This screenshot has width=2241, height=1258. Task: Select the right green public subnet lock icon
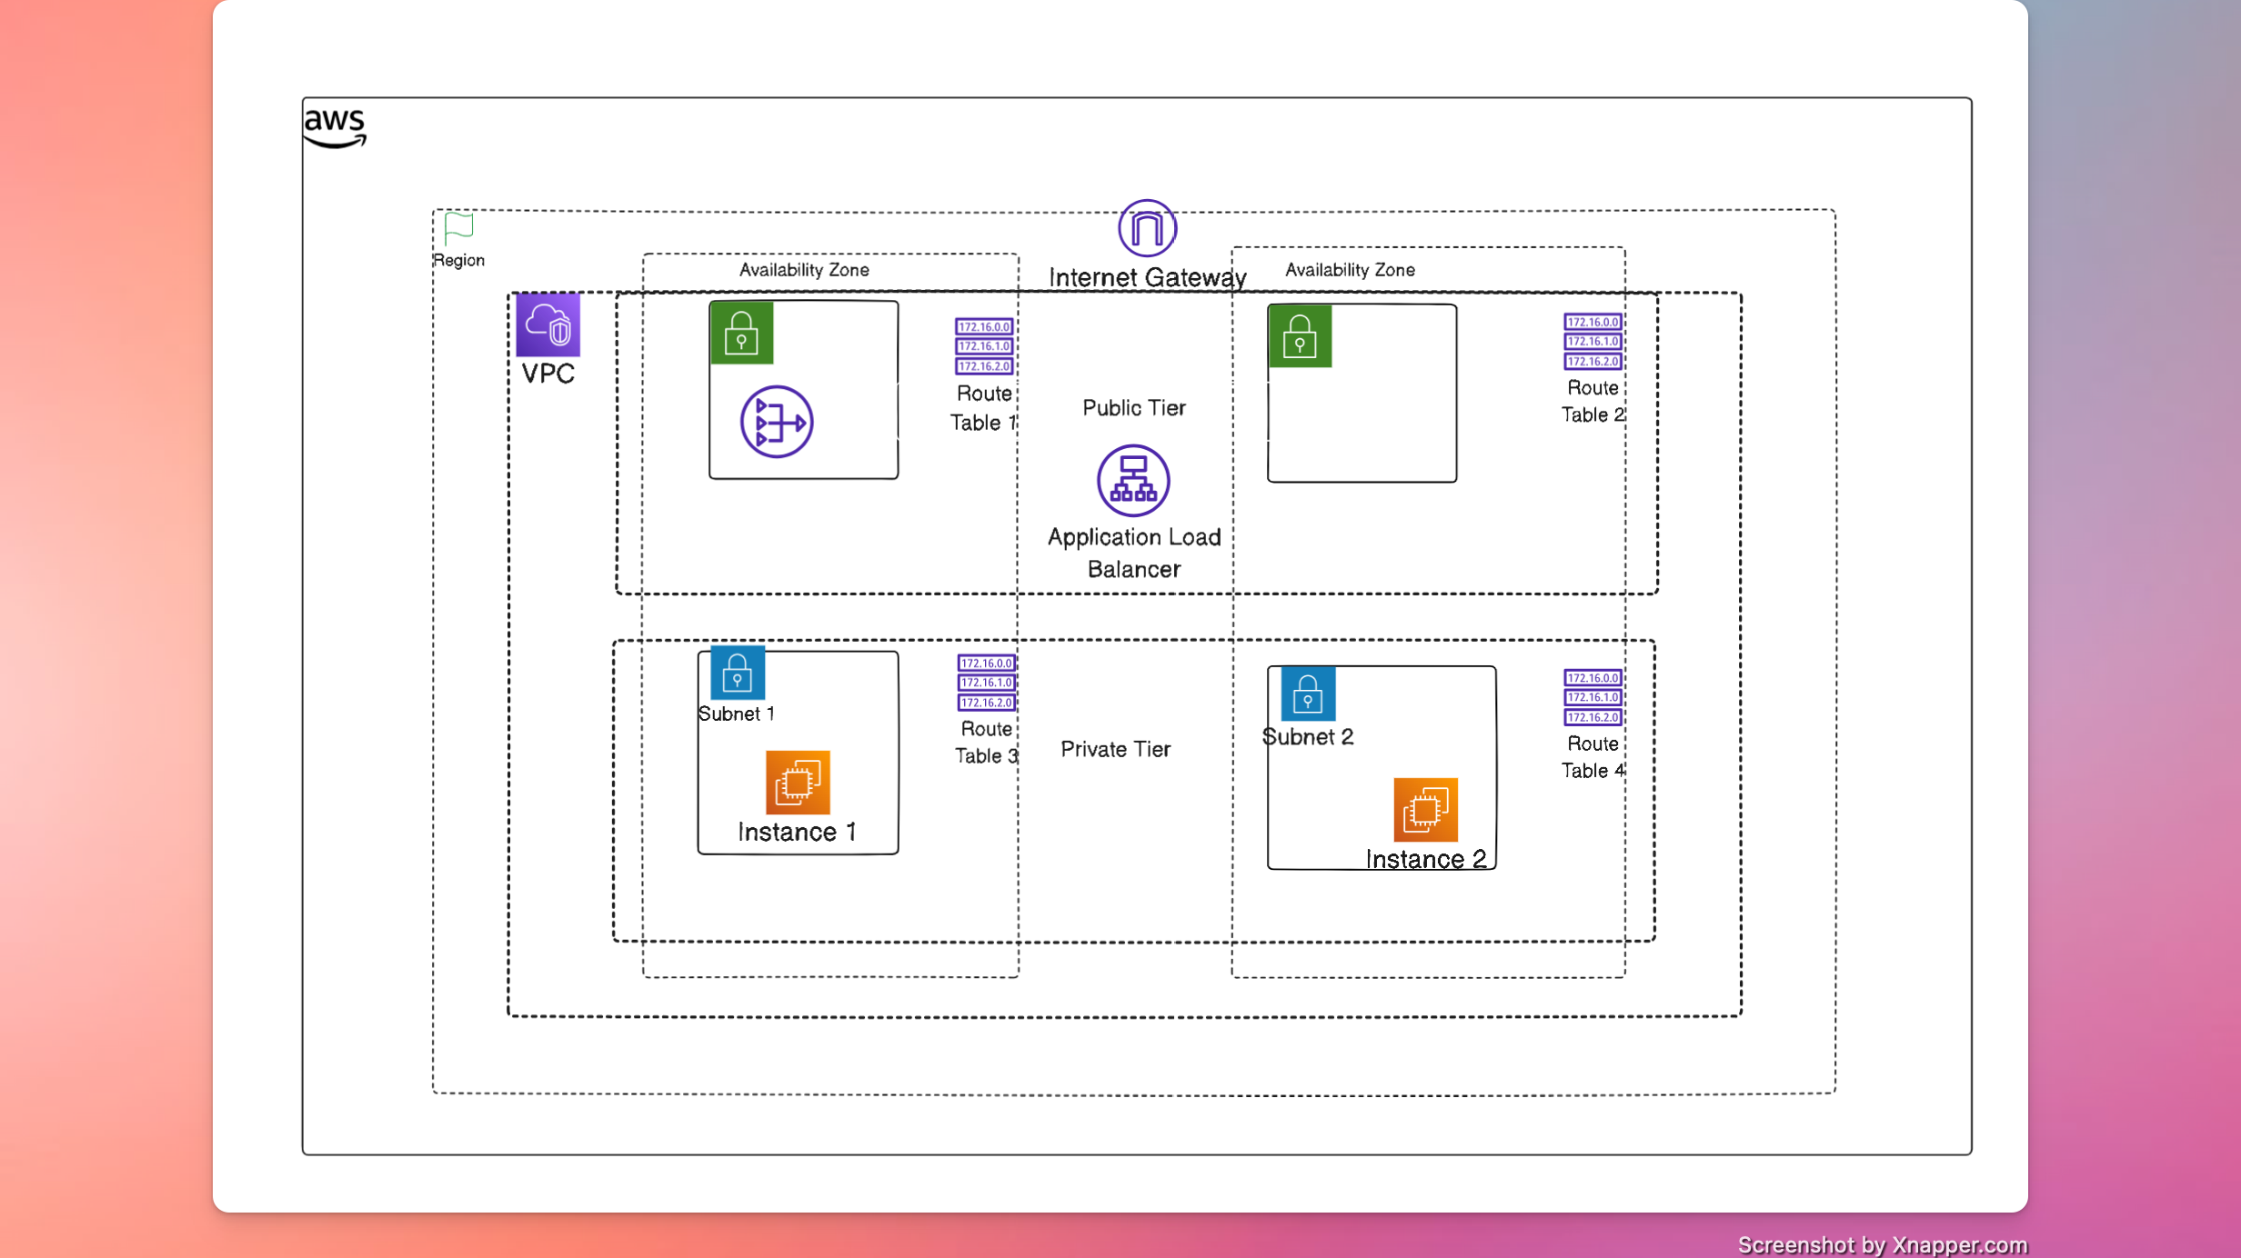pyautogui.click(x=1300, y=336)
